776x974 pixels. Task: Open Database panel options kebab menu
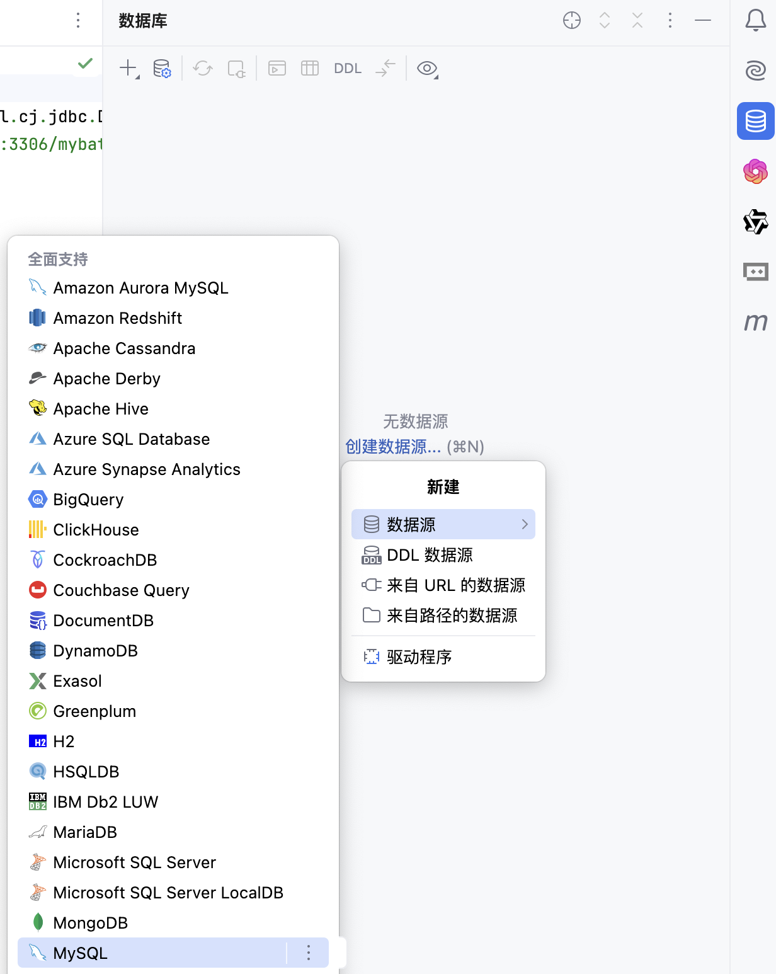click(670, 20)
